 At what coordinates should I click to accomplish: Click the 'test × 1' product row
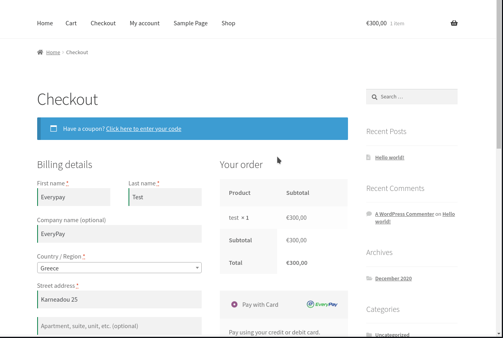tap(284, 217)
